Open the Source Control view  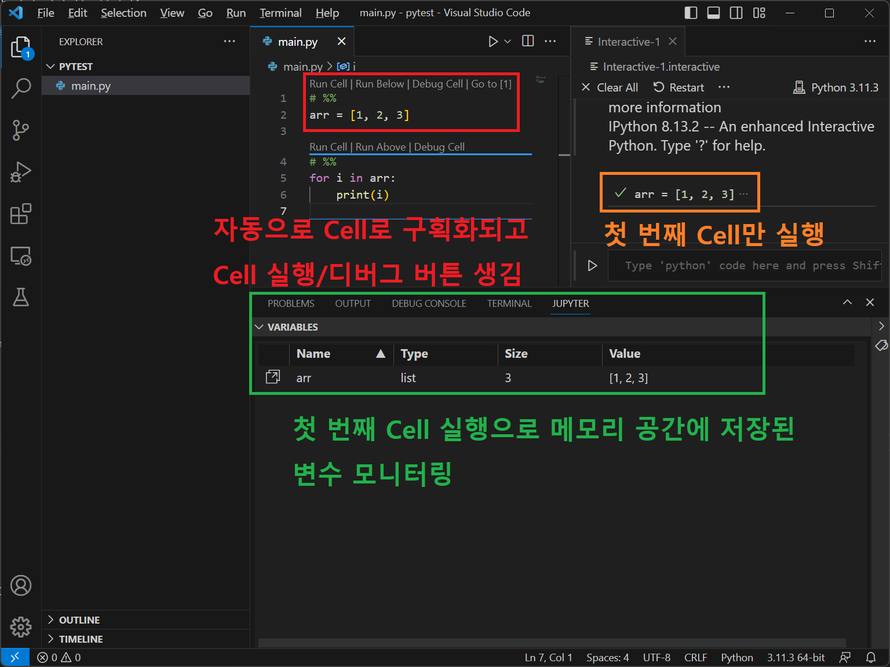(x=21, y=130)
